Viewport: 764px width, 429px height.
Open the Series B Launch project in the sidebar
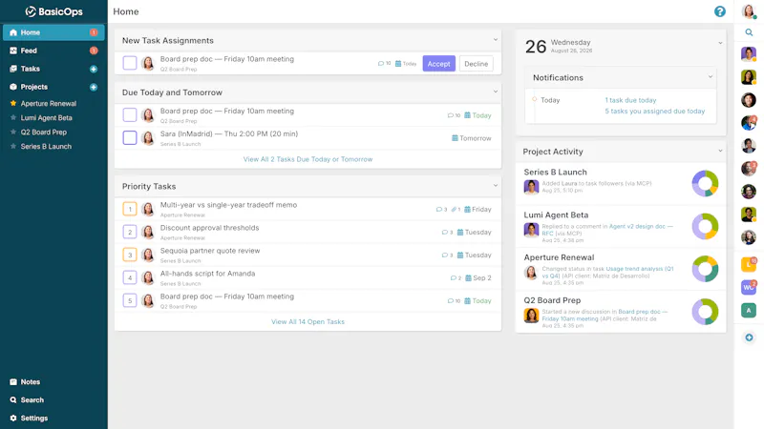click(x=46, y=146)
